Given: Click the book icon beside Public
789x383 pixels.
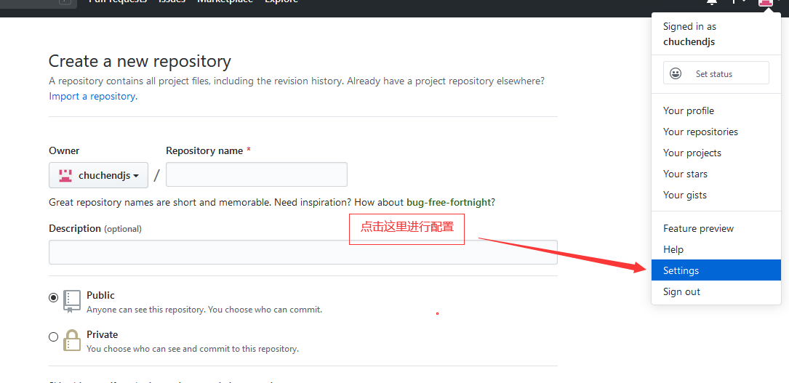Looking at the screenshot, I should point(71,301).
